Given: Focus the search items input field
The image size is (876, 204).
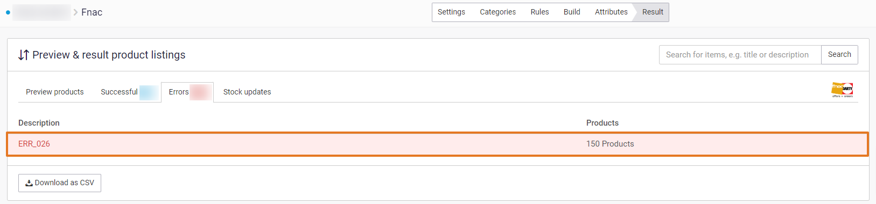Looking at the screenshot, I should click(x=740, y=55).
